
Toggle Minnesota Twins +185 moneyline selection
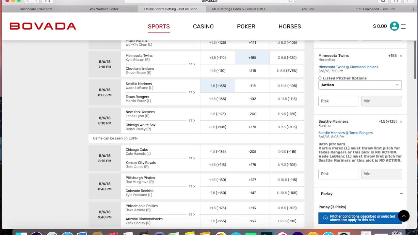coord(252,58)
